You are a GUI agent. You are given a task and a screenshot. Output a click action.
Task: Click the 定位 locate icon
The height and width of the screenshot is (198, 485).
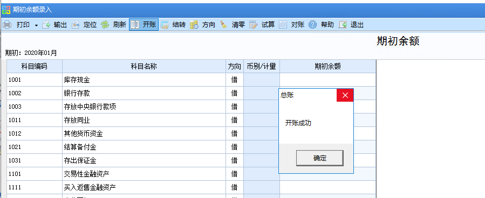click(x=76, y=25)
